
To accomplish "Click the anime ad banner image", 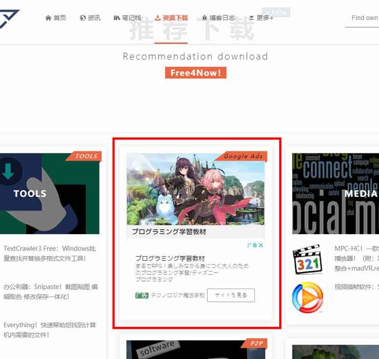I will 195,189.
